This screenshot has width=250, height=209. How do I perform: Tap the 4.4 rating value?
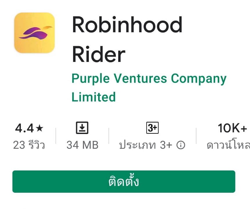point(24,128)
